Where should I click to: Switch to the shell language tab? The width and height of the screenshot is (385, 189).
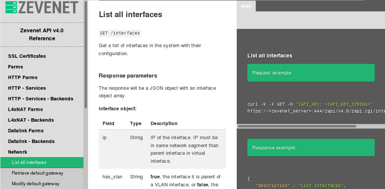pyautogui.click(x=246, y=6)
